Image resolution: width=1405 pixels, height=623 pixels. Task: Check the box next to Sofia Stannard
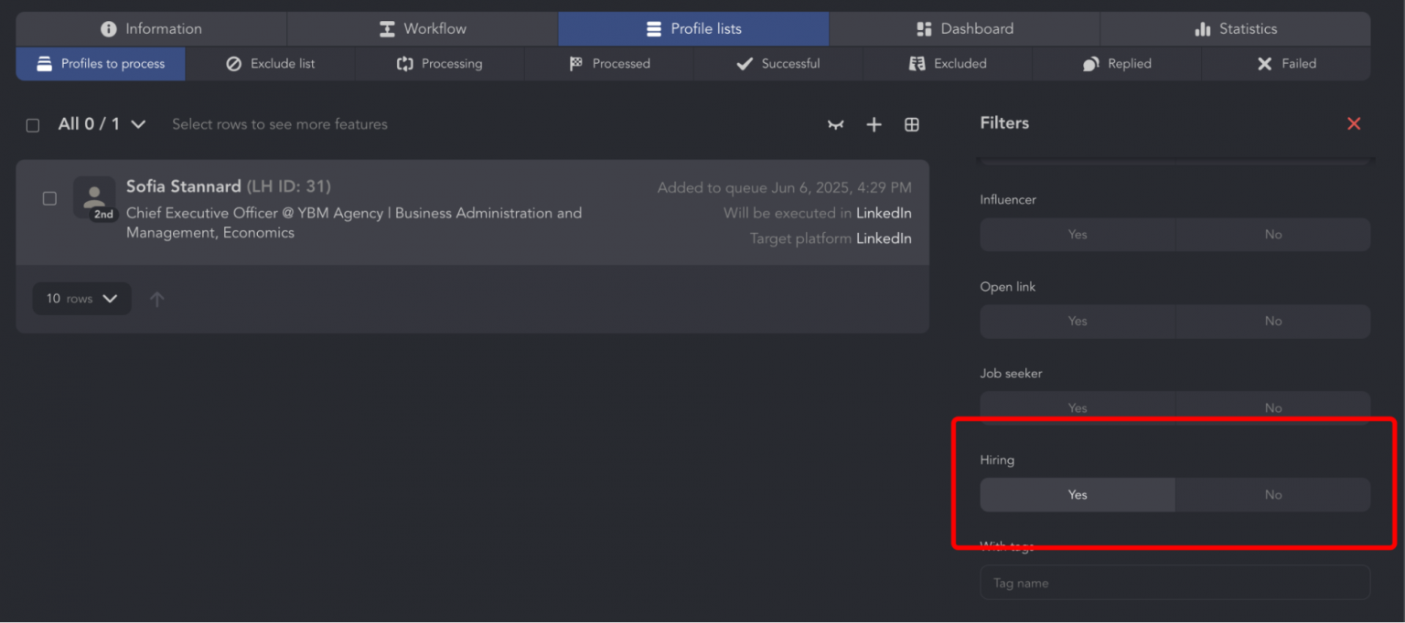[49, 198]
